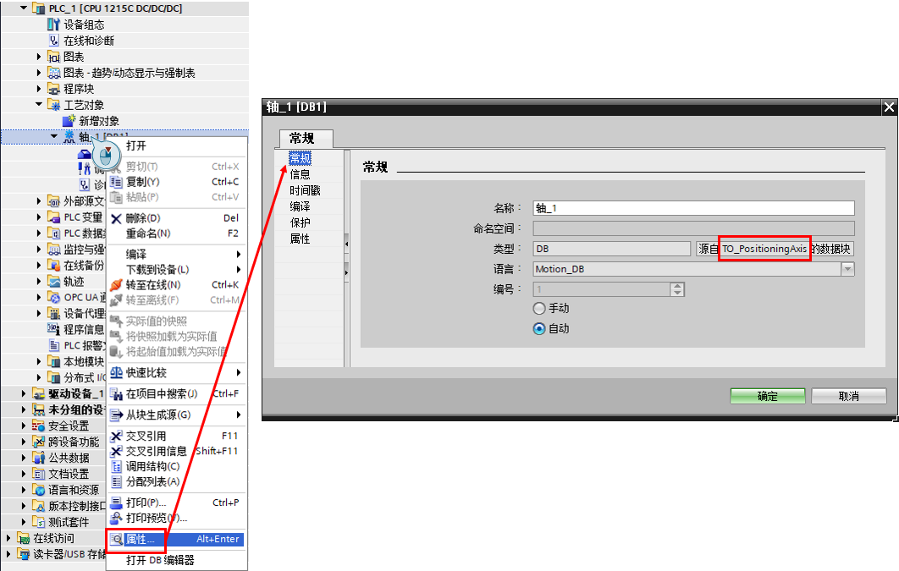Click the 确定 button
Image resolution: width=899 pixels, height=571 pixels.
pos(768,396)
